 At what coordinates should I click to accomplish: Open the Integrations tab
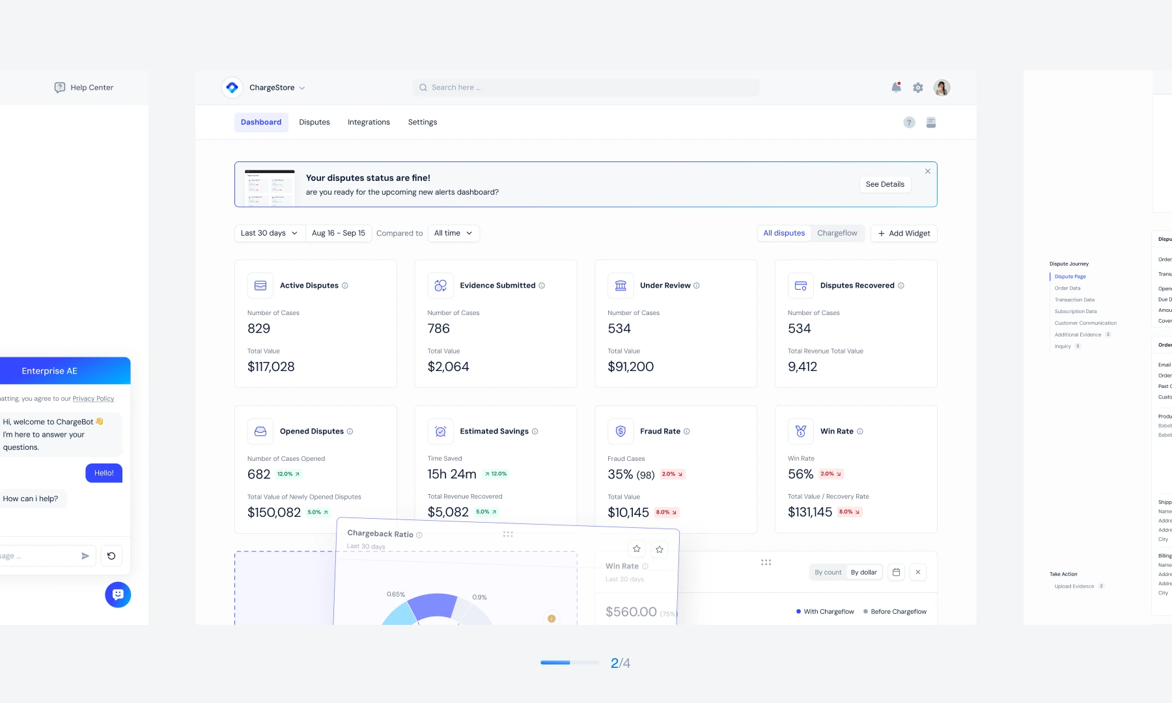click(x=369, y=122)
